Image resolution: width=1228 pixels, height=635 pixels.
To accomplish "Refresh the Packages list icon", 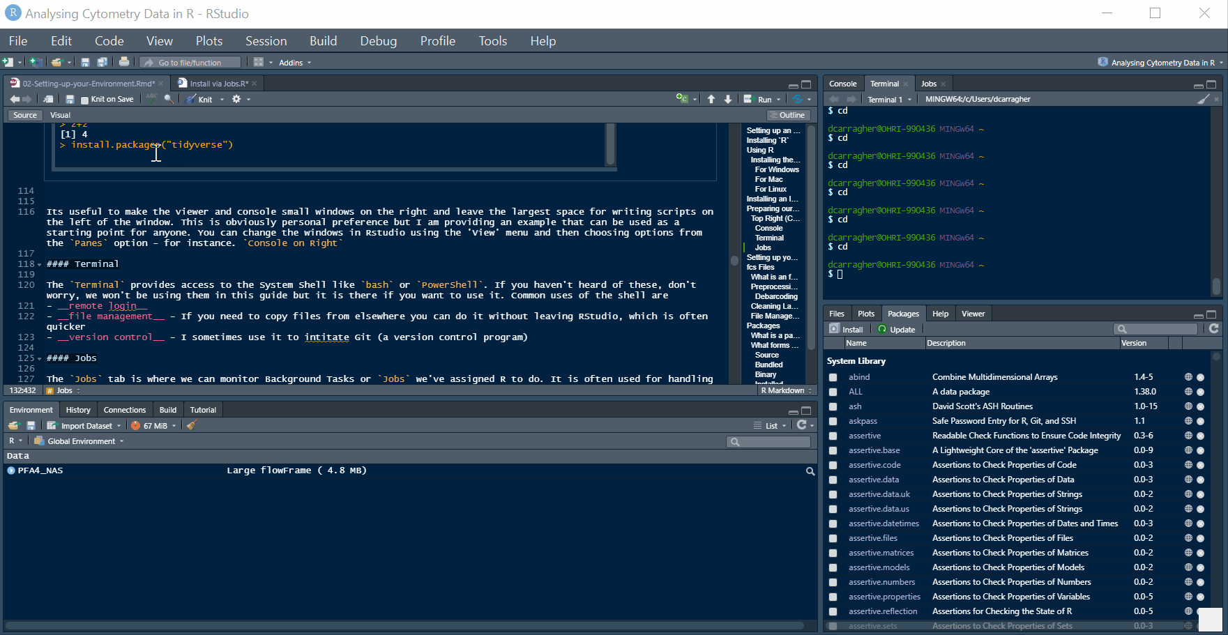I will [1214, 328].
